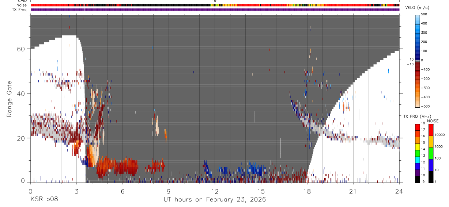
Task: Click the velocity color scale bar
Action: click(418, 61)
